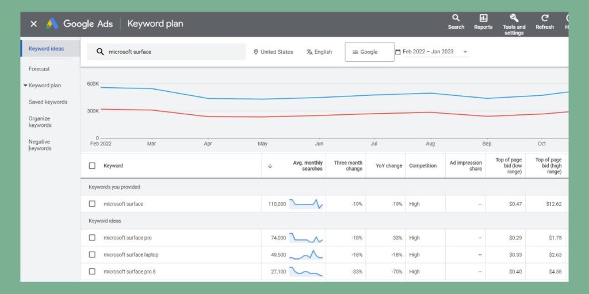Click the $12.62 high range bid
Image resolution: width=589 pixels, height=294 pixels.
554,204
